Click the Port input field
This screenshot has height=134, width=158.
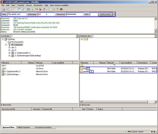coord(93,14)
